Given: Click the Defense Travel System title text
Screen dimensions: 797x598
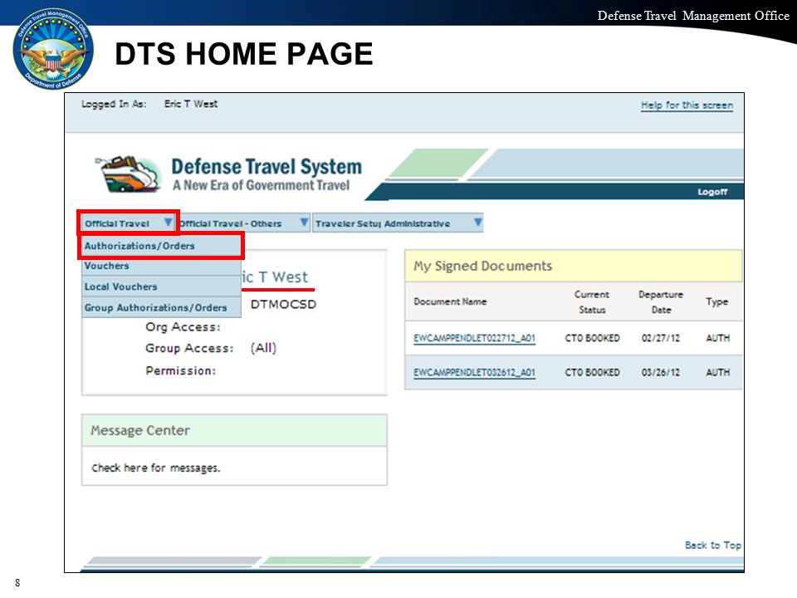Looking at the screenshot, I should pos(266,167).
